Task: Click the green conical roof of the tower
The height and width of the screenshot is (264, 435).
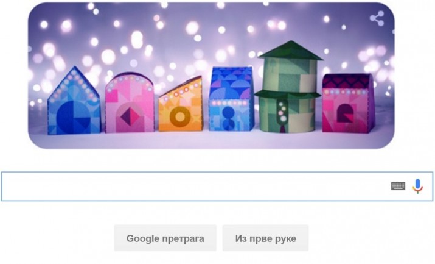Action: click(290, 51)
